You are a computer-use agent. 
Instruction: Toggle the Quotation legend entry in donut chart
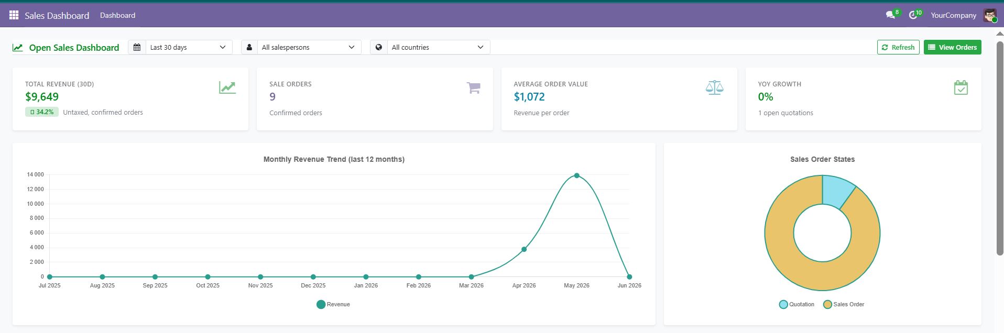pos(796,304)
